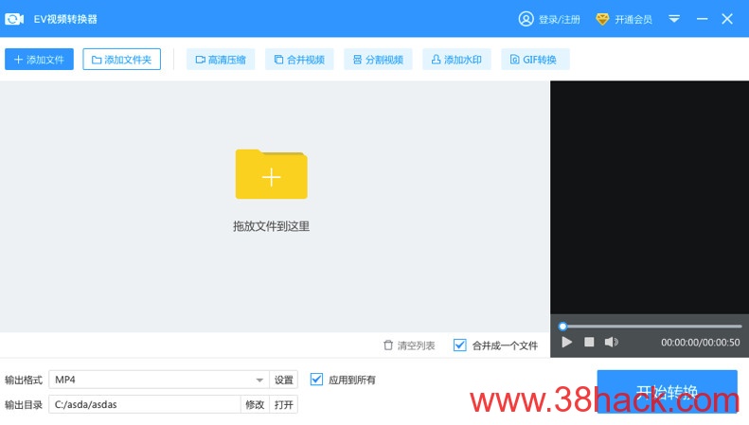Close the EV video converter window
Screen dimensions: 749x425
[727, 19]
